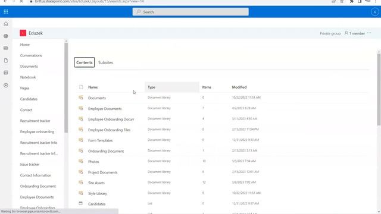Click the main page vertical scrollbar
The height and width of the screenshot is (214, 381).
379,89
